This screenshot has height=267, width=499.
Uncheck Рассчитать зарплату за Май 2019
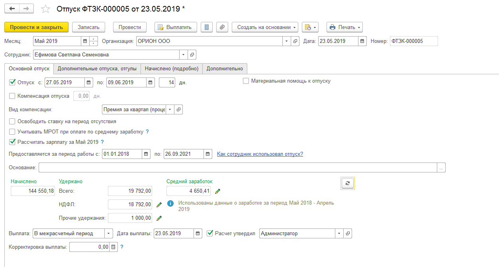coord(12,141)
